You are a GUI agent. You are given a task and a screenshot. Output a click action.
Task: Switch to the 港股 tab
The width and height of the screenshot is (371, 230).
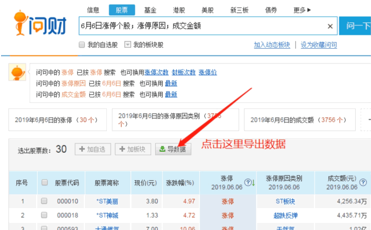pyautogui.click(x=179, y=10)
